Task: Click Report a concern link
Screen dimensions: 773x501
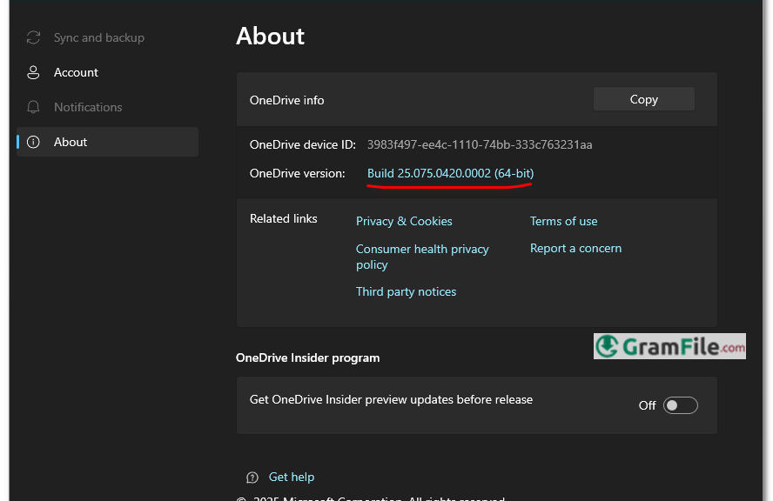Action: click(x=575, y=248)
